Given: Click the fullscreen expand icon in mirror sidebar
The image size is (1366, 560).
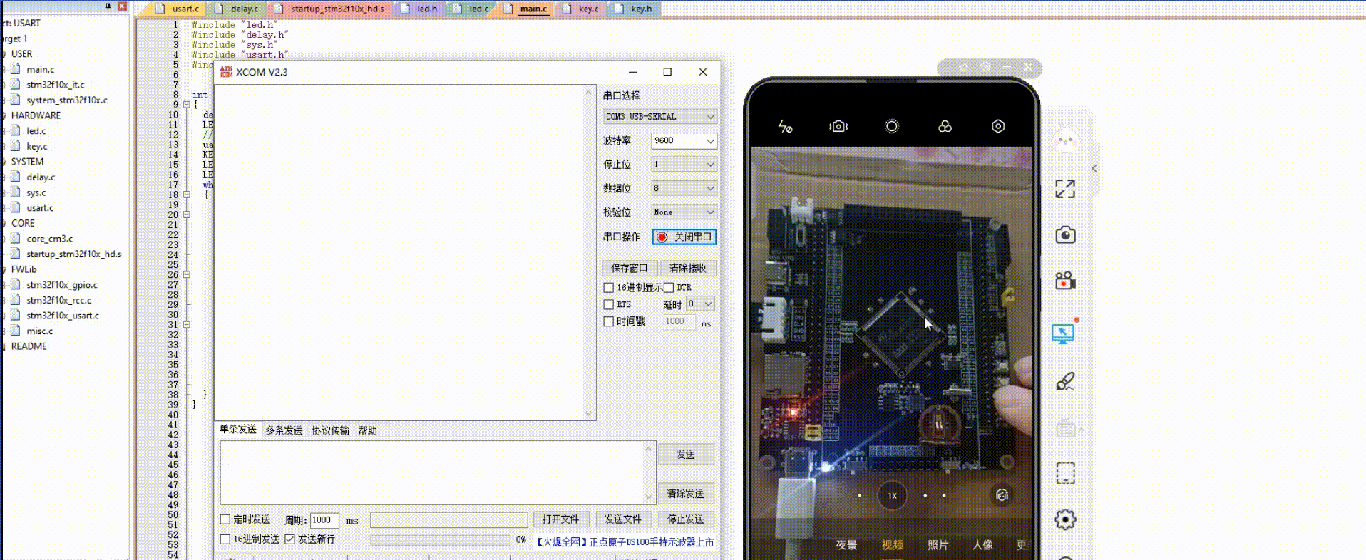Looking at the screenshot, I should click(1065, 189).
